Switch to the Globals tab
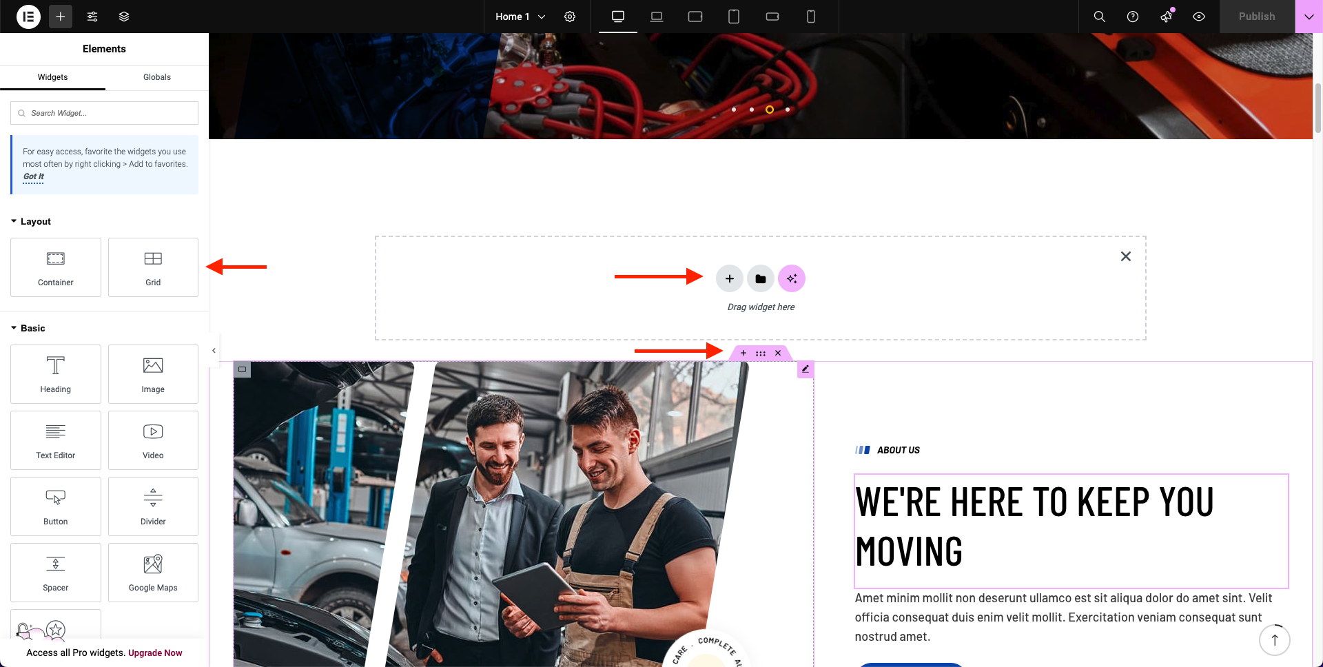 point(156,77)
